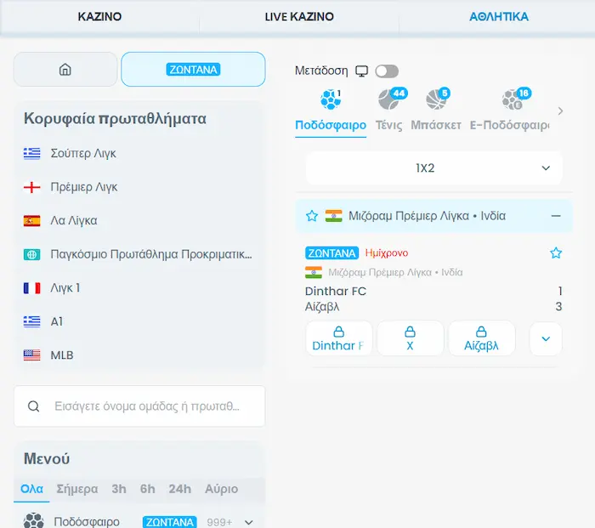Viewport: 595px width, 528px height.
Task: Click the team or championship search field
Action: coord(139,406)
